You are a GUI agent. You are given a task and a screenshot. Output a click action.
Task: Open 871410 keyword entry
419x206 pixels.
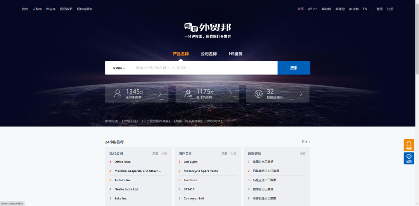coord(189,189)
